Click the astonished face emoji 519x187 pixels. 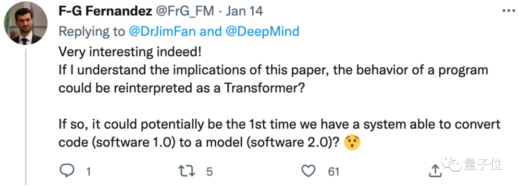click(x=352, y=142)
